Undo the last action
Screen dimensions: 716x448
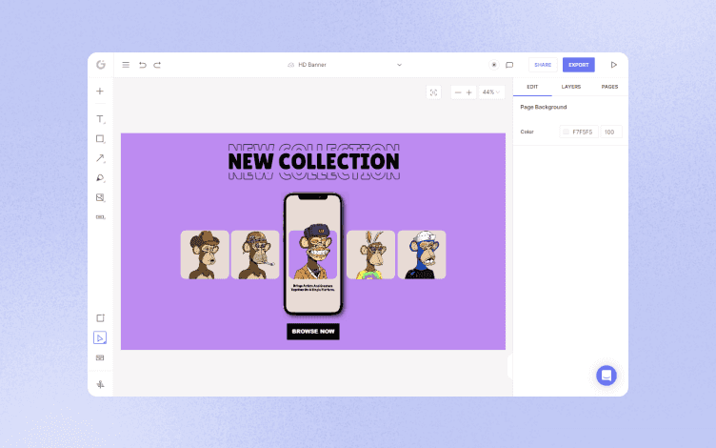143,65
